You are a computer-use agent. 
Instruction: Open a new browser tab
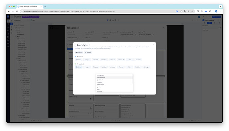pos(45,7)
